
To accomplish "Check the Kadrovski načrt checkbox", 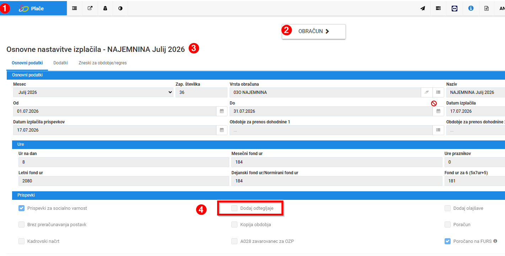I will click(21, 241).
